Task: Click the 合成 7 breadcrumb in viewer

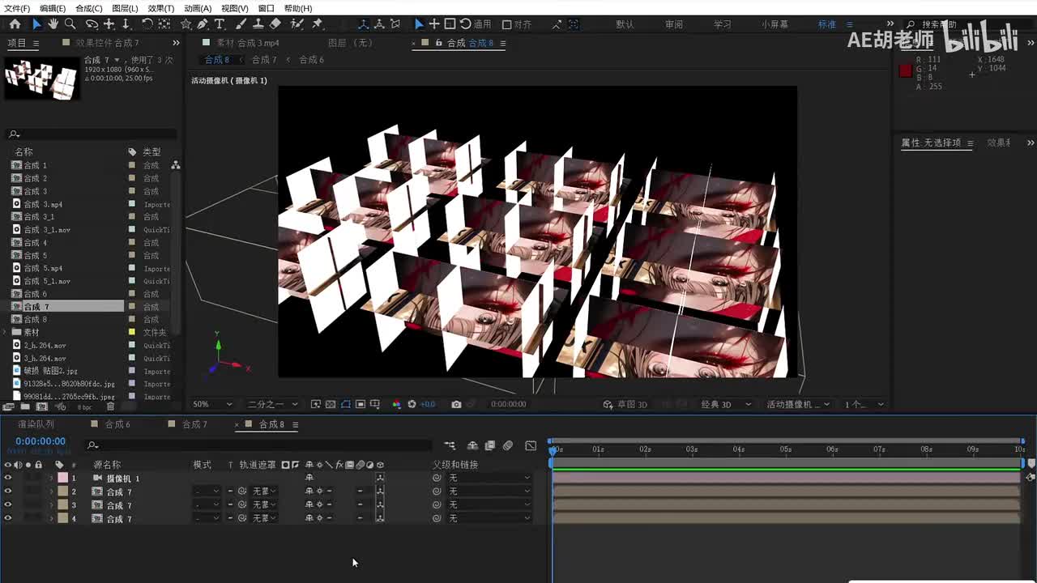Action: tap(264, 60)
